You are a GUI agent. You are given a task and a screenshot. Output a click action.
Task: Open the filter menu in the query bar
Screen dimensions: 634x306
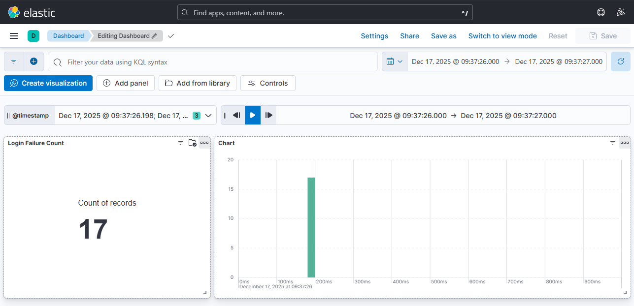click(14, 61)
